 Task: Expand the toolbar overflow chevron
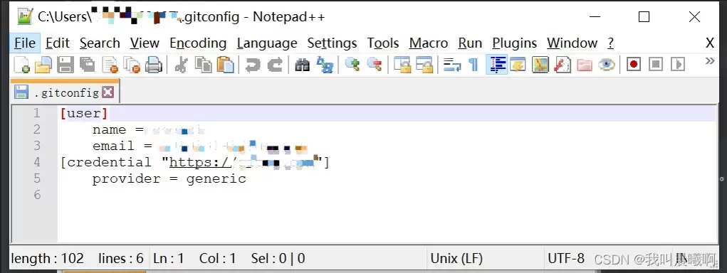[x=709, y=61]
